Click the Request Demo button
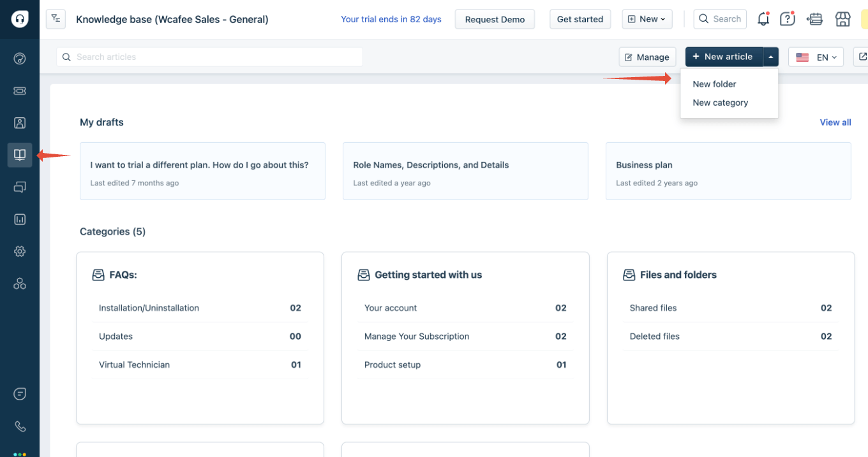The height and width of the screenshot is (457, 868). (495, 19)
